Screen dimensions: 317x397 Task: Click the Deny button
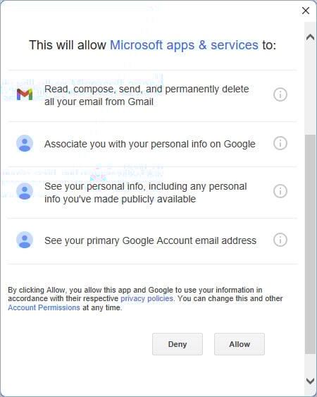[x=178, y=344]
